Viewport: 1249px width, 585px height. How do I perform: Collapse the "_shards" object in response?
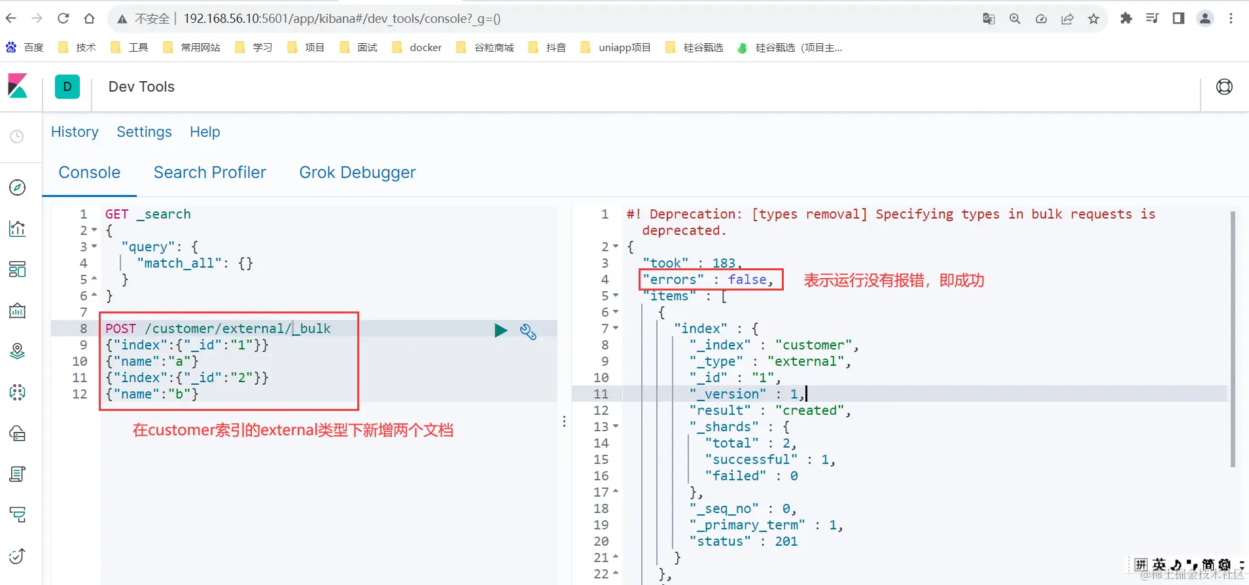tap(616, 427)
